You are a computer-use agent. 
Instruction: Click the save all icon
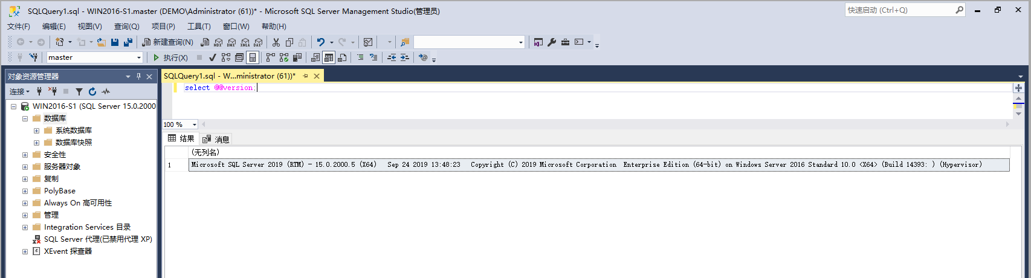click(128, 42)
